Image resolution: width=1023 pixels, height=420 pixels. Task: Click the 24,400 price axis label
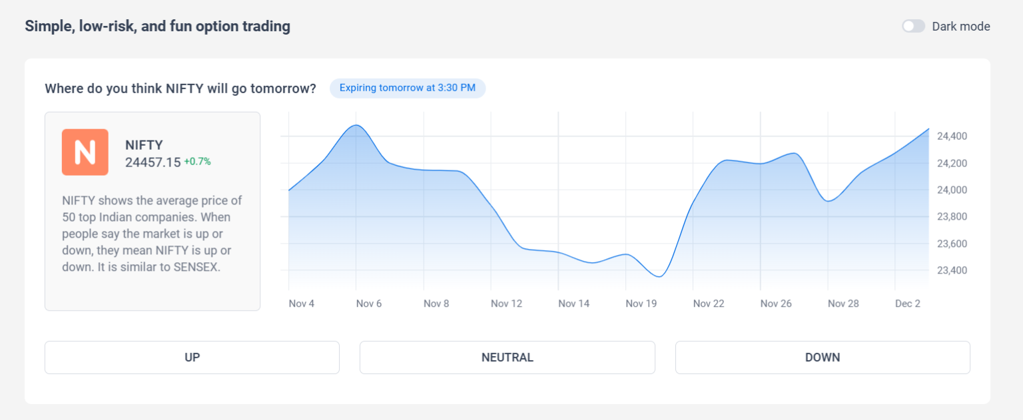(951, 136)
